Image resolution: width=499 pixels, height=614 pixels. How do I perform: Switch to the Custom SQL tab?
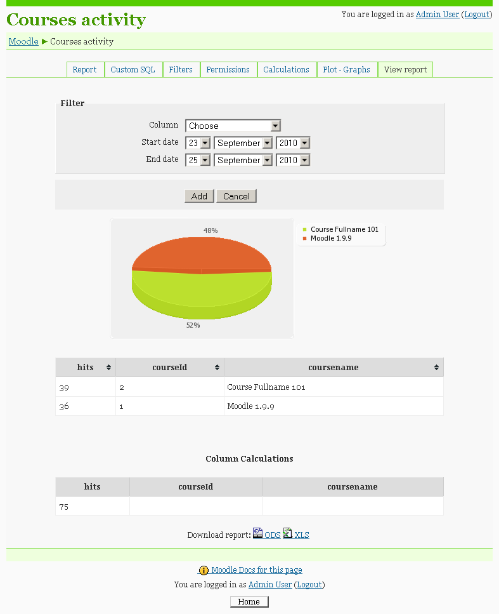[x=133, y=70]
